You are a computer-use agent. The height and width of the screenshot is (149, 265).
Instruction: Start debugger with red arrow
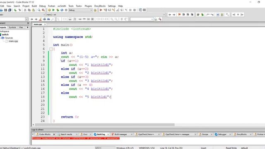click(x=101, y=10)
